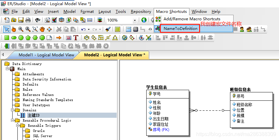The width and height of the screenshot is (279, 140).
Task: Open the Model menu
Action: (70, 12)
